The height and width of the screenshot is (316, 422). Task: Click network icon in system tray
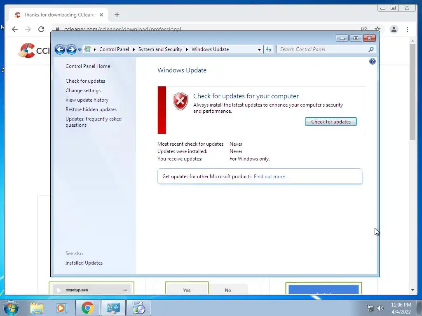370,308
